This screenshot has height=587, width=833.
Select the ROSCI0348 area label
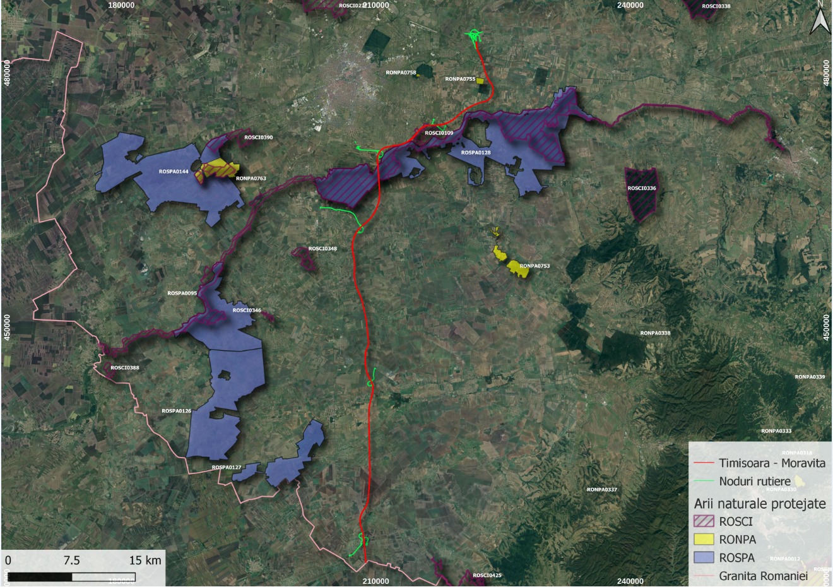click(322, 249)
